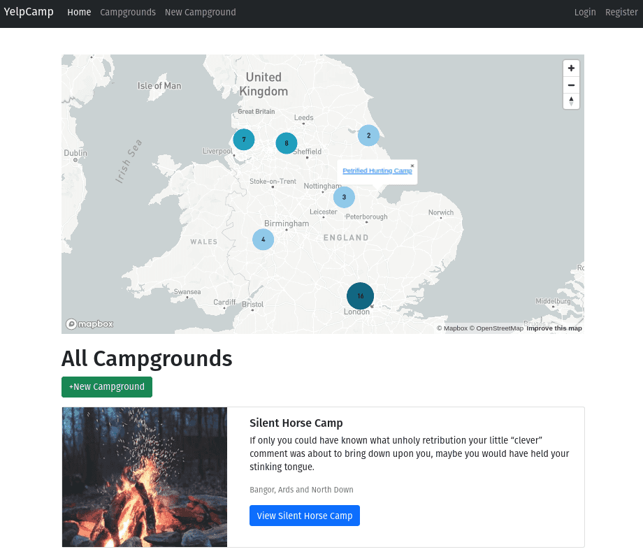Click the Silent Horse Camp card title
The height and width of the screenshot is (554, 643).
click(x=296, y=423)
